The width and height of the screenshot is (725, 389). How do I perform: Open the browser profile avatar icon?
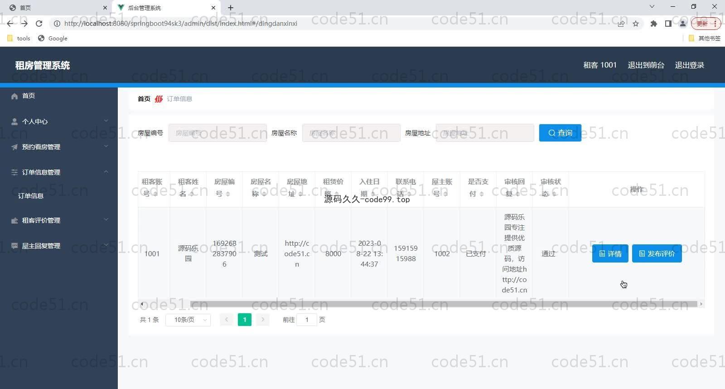682,24
